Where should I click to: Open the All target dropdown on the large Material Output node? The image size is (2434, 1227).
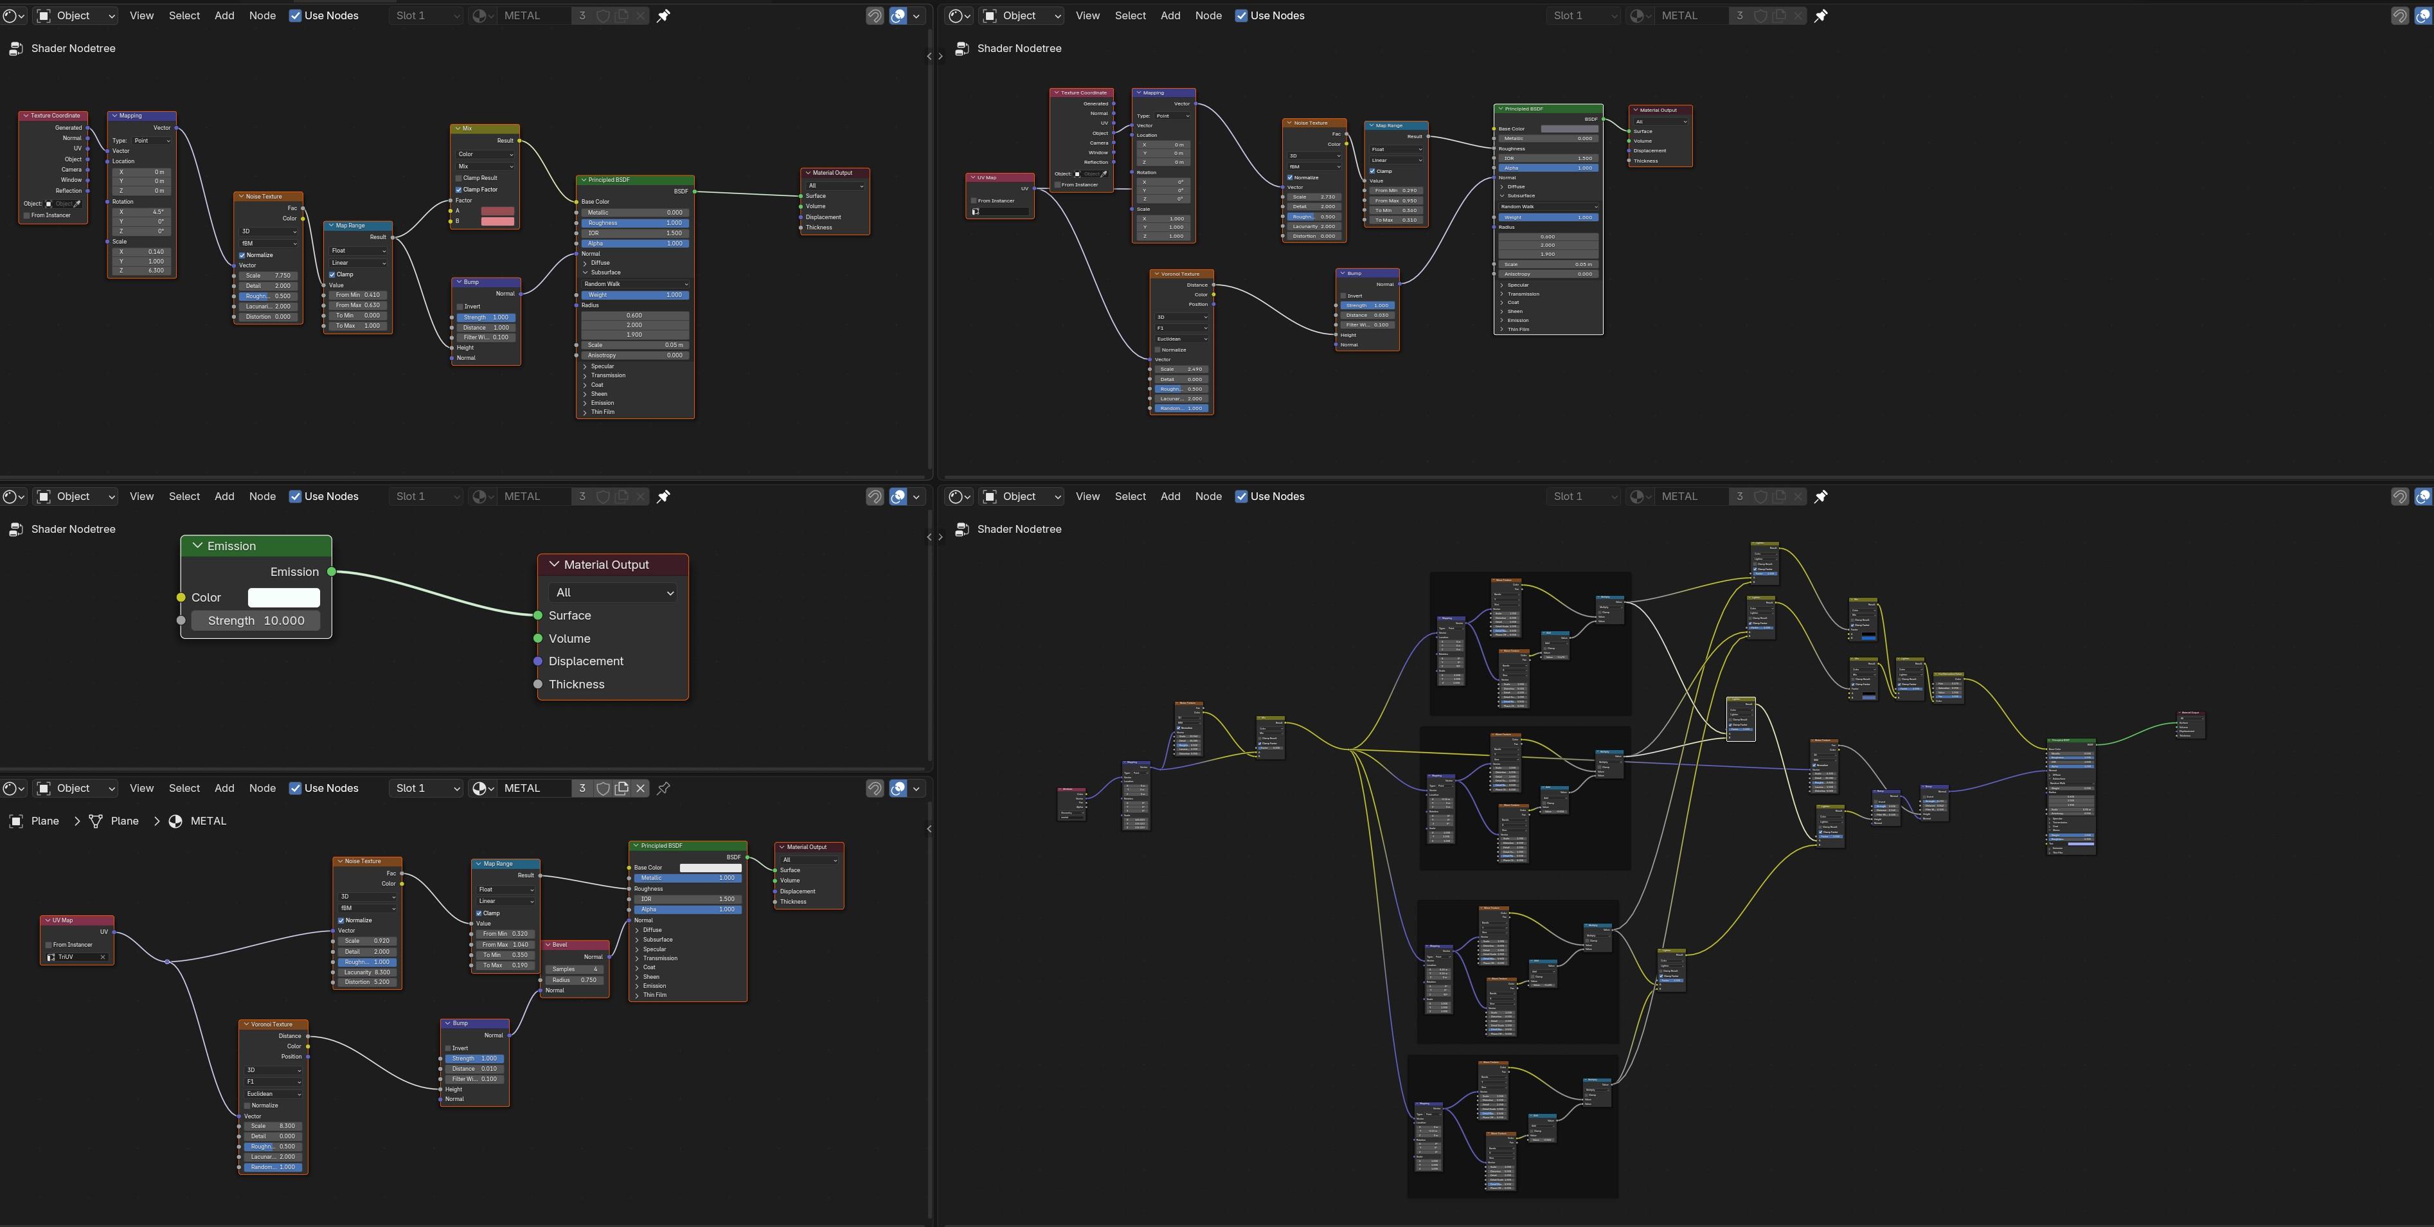click(611, 592)
